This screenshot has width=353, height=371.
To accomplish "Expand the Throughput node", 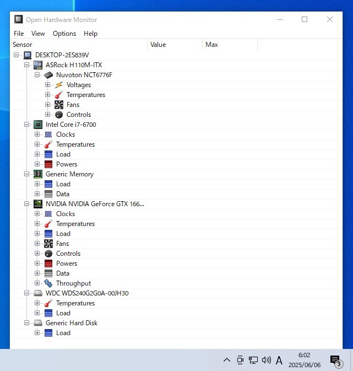I will pyautogui.click(x=37, y=283).
